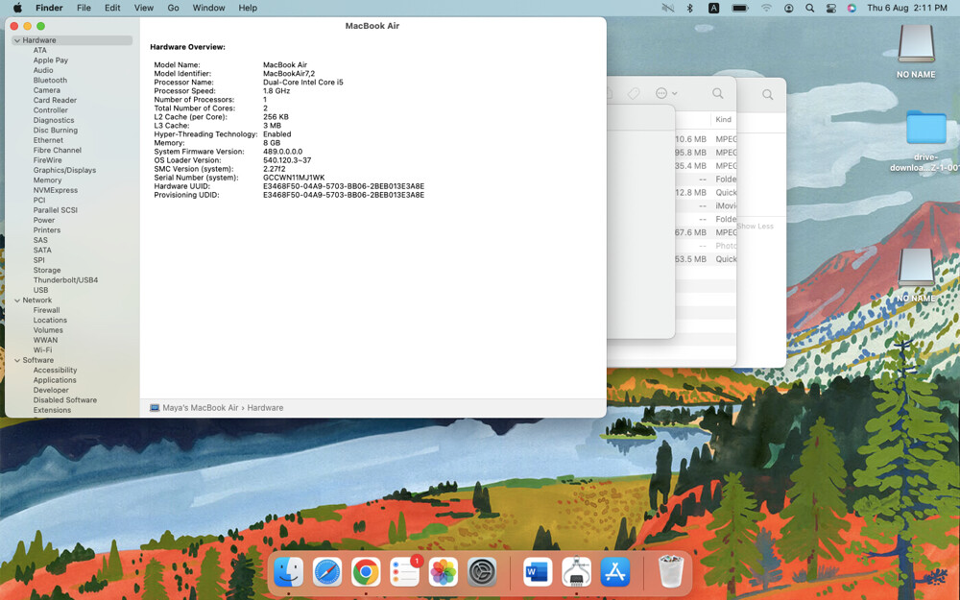Open the Apple menu
Viewport: 960px width, 600px height.
tap(17, 8)
